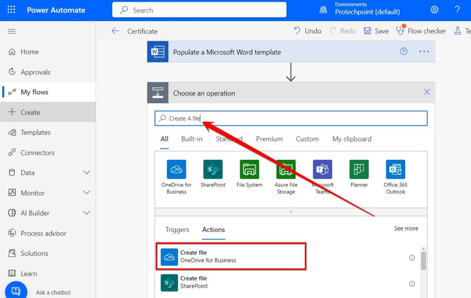Select the Built-in tab
Screen dimensions: 471x298
pyautogui.click(x=192, y=139)
